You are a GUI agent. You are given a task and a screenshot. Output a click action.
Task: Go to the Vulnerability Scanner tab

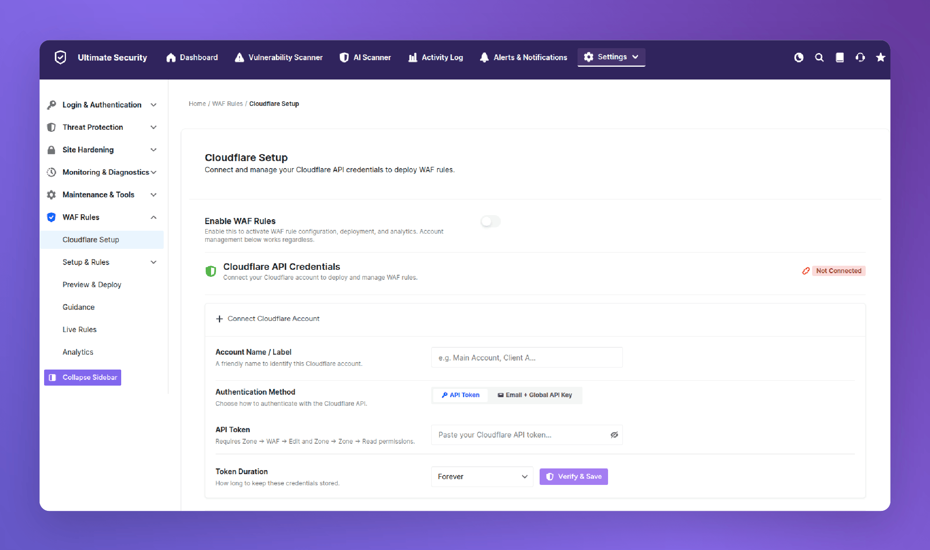coord(279,57)
